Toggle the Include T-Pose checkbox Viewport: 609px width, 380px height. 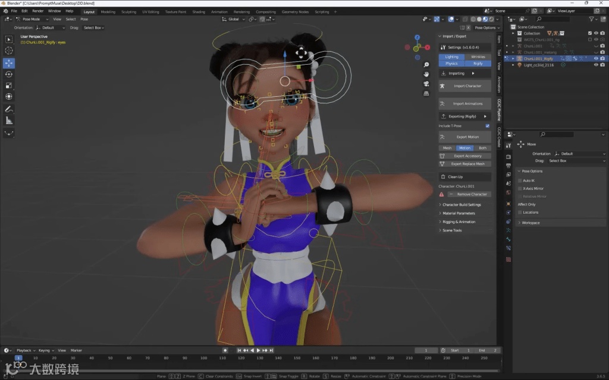(x=488, y=126)
